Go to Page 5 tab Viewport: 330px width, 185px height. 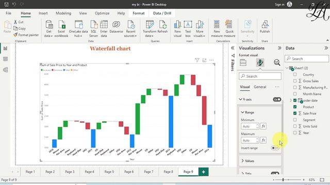(109, 172)
